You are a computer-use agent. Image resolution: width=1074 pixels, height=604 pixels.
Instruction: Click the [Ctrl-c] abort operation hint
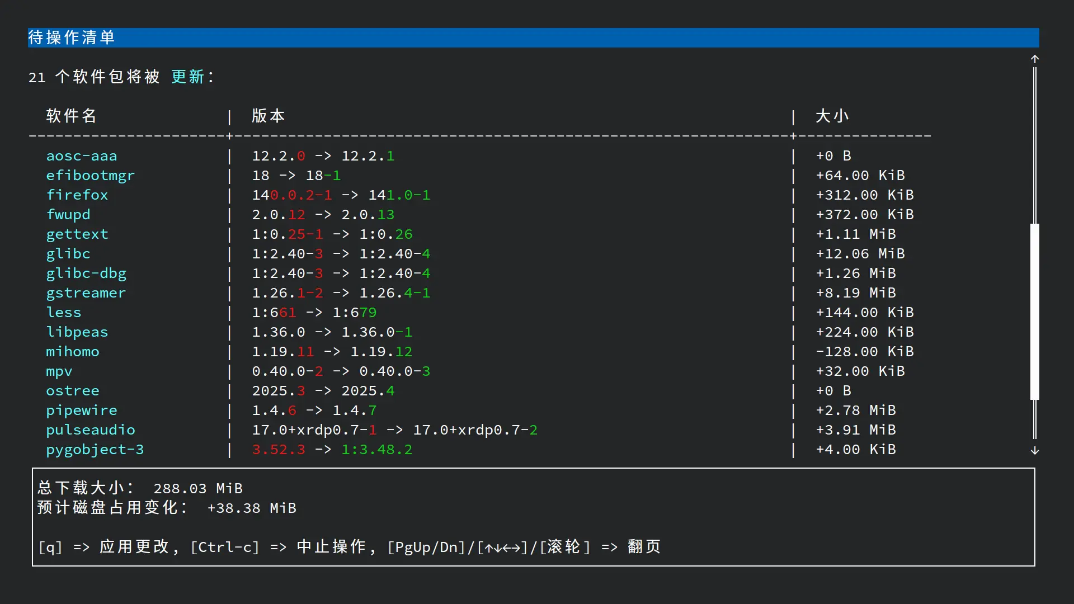(225, 547)
